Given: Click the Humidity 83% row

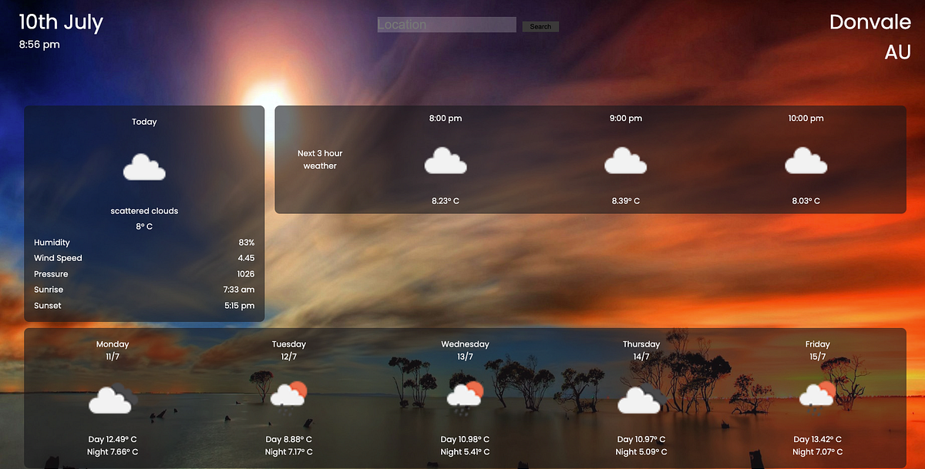Looking at the screenshot, I should click(x=144, y=242).
